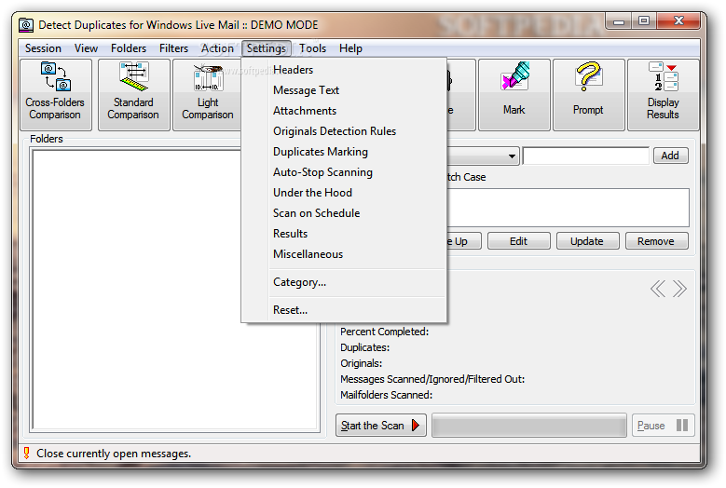Select the Cross-Folders Comparison toolbar icon
Viewport: 726px width, 488px height.
[56, 95]
